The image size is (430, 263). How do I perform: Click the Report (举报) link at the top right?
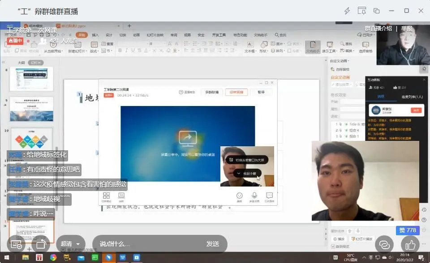pos(406,29)
